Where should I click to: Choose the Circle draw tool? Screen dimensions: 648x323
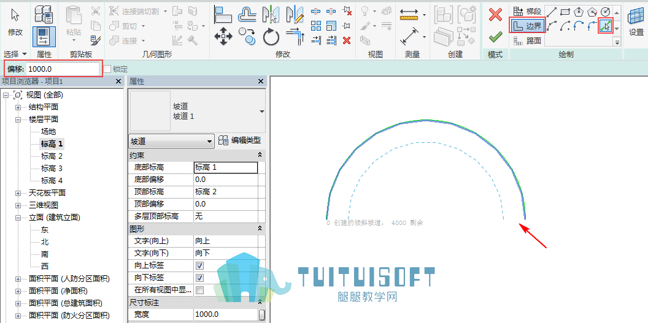pyautogui.click(x=606, y=11)
